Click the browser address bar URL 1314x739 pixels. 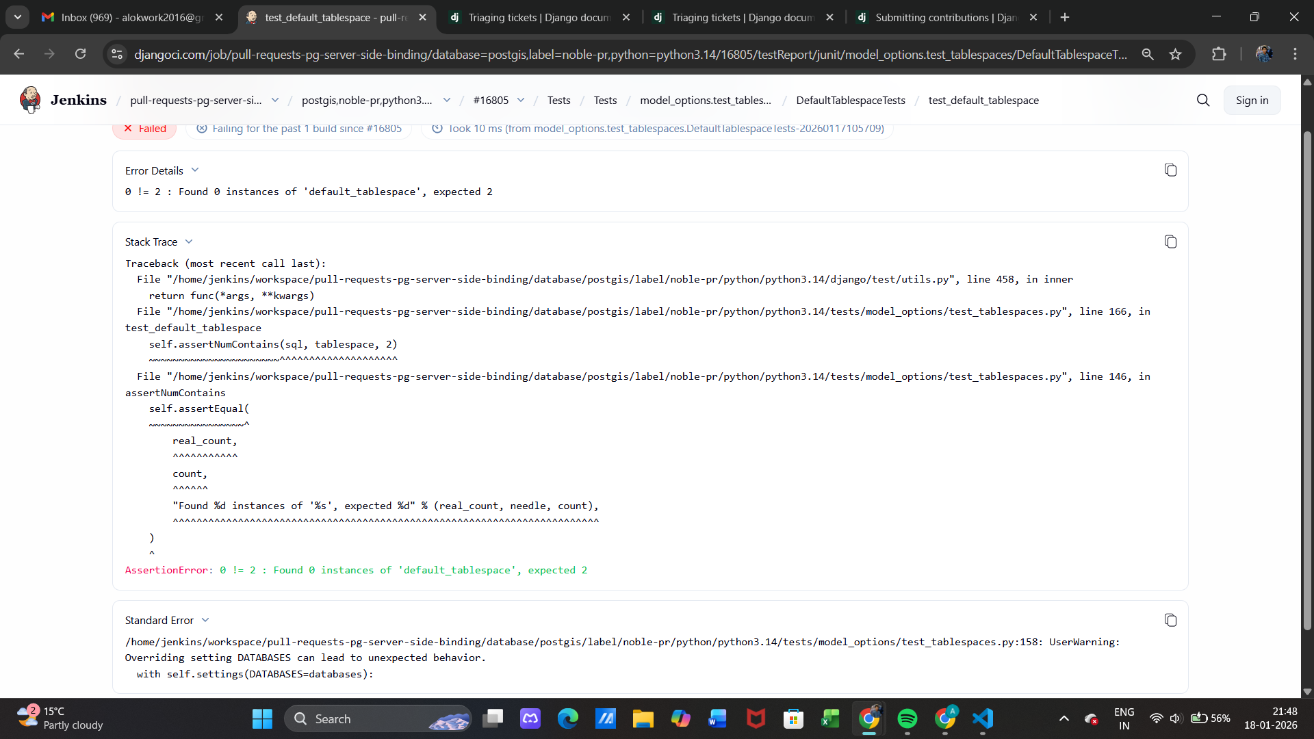pos(630,54)
